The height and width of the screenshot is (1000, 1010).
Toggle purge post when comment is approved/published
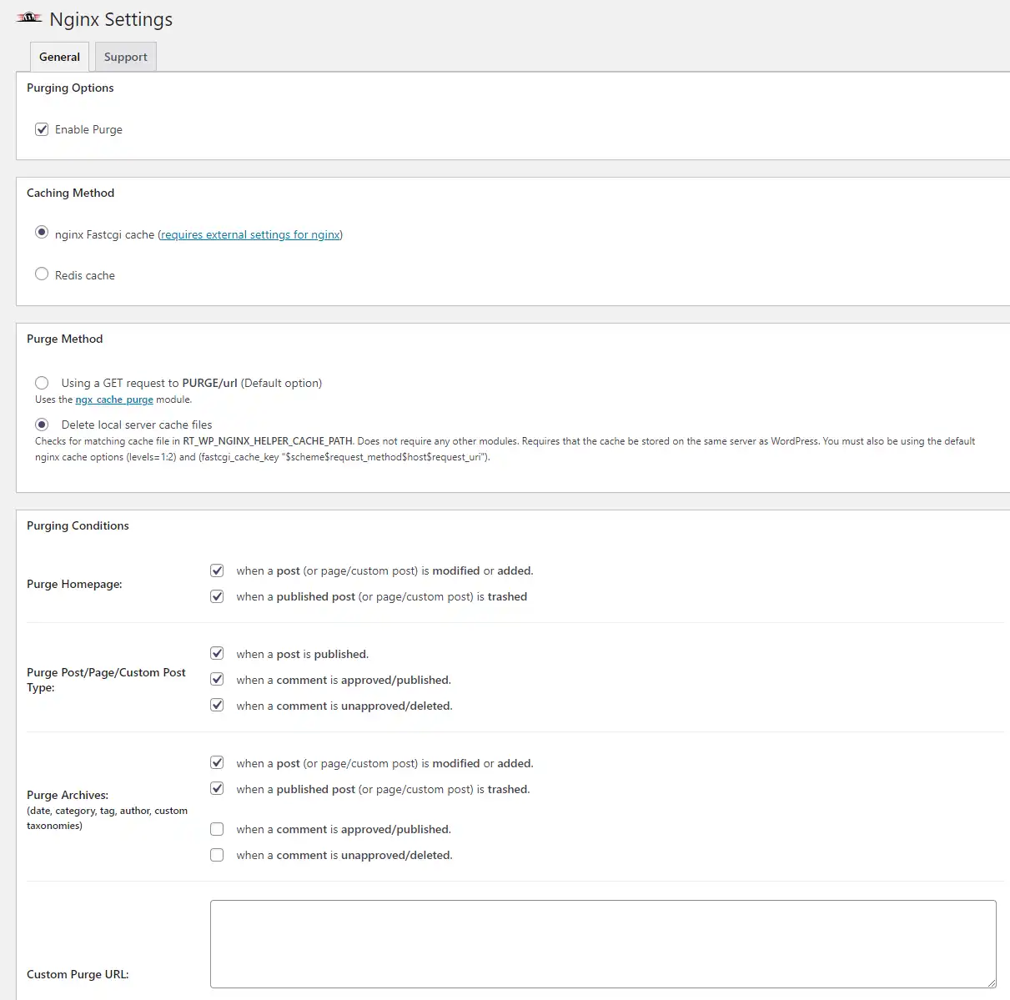click(x=217, y=679)
